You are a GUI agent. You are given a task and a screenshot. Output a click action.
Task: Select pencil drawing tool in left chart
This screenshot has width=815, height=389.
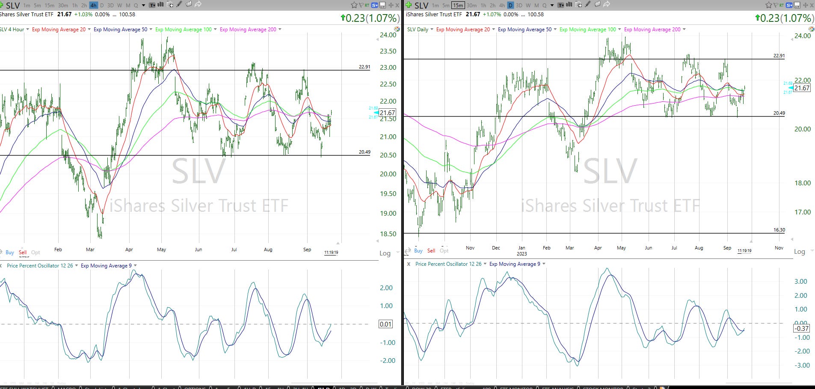[x=179, y=4]
